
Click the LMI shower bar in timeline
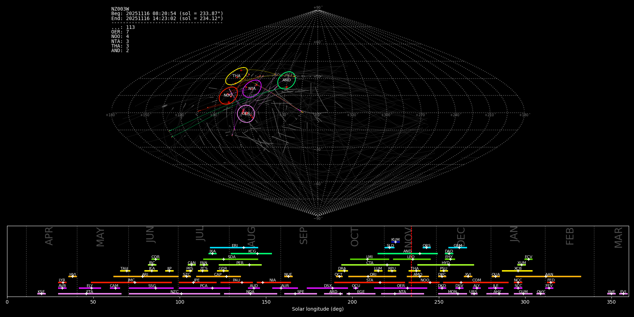click(369, 259)
